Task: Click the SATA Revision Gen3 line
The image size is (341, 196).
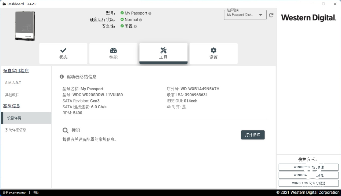Action: pos(81,101)
